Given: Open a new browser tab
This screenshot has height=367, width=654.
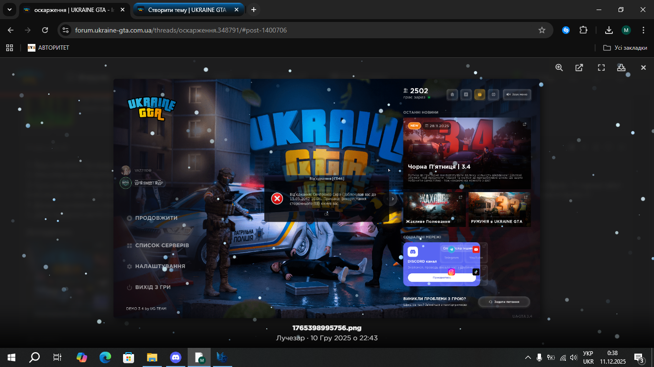Looking at the screenshot, I should [254, 10].
